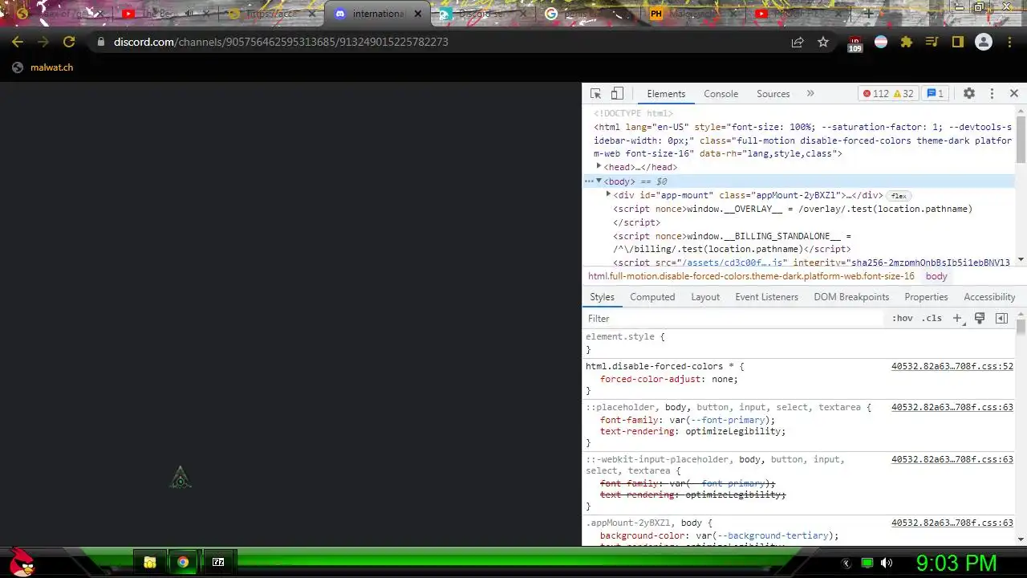Open the extension icon showing 109 badge
Screen dimensions: 1027x578
(854, 43)
